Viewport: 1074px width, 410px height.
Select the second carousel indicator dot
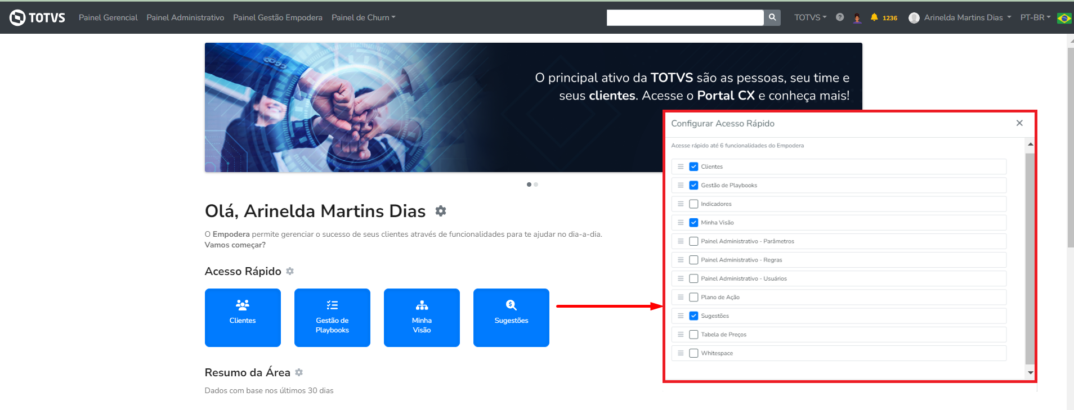pyautogui.click(x=536, y=184)
